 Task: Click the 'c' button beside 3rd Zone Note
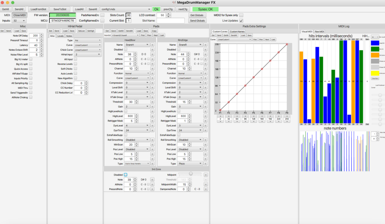[152, 180]
